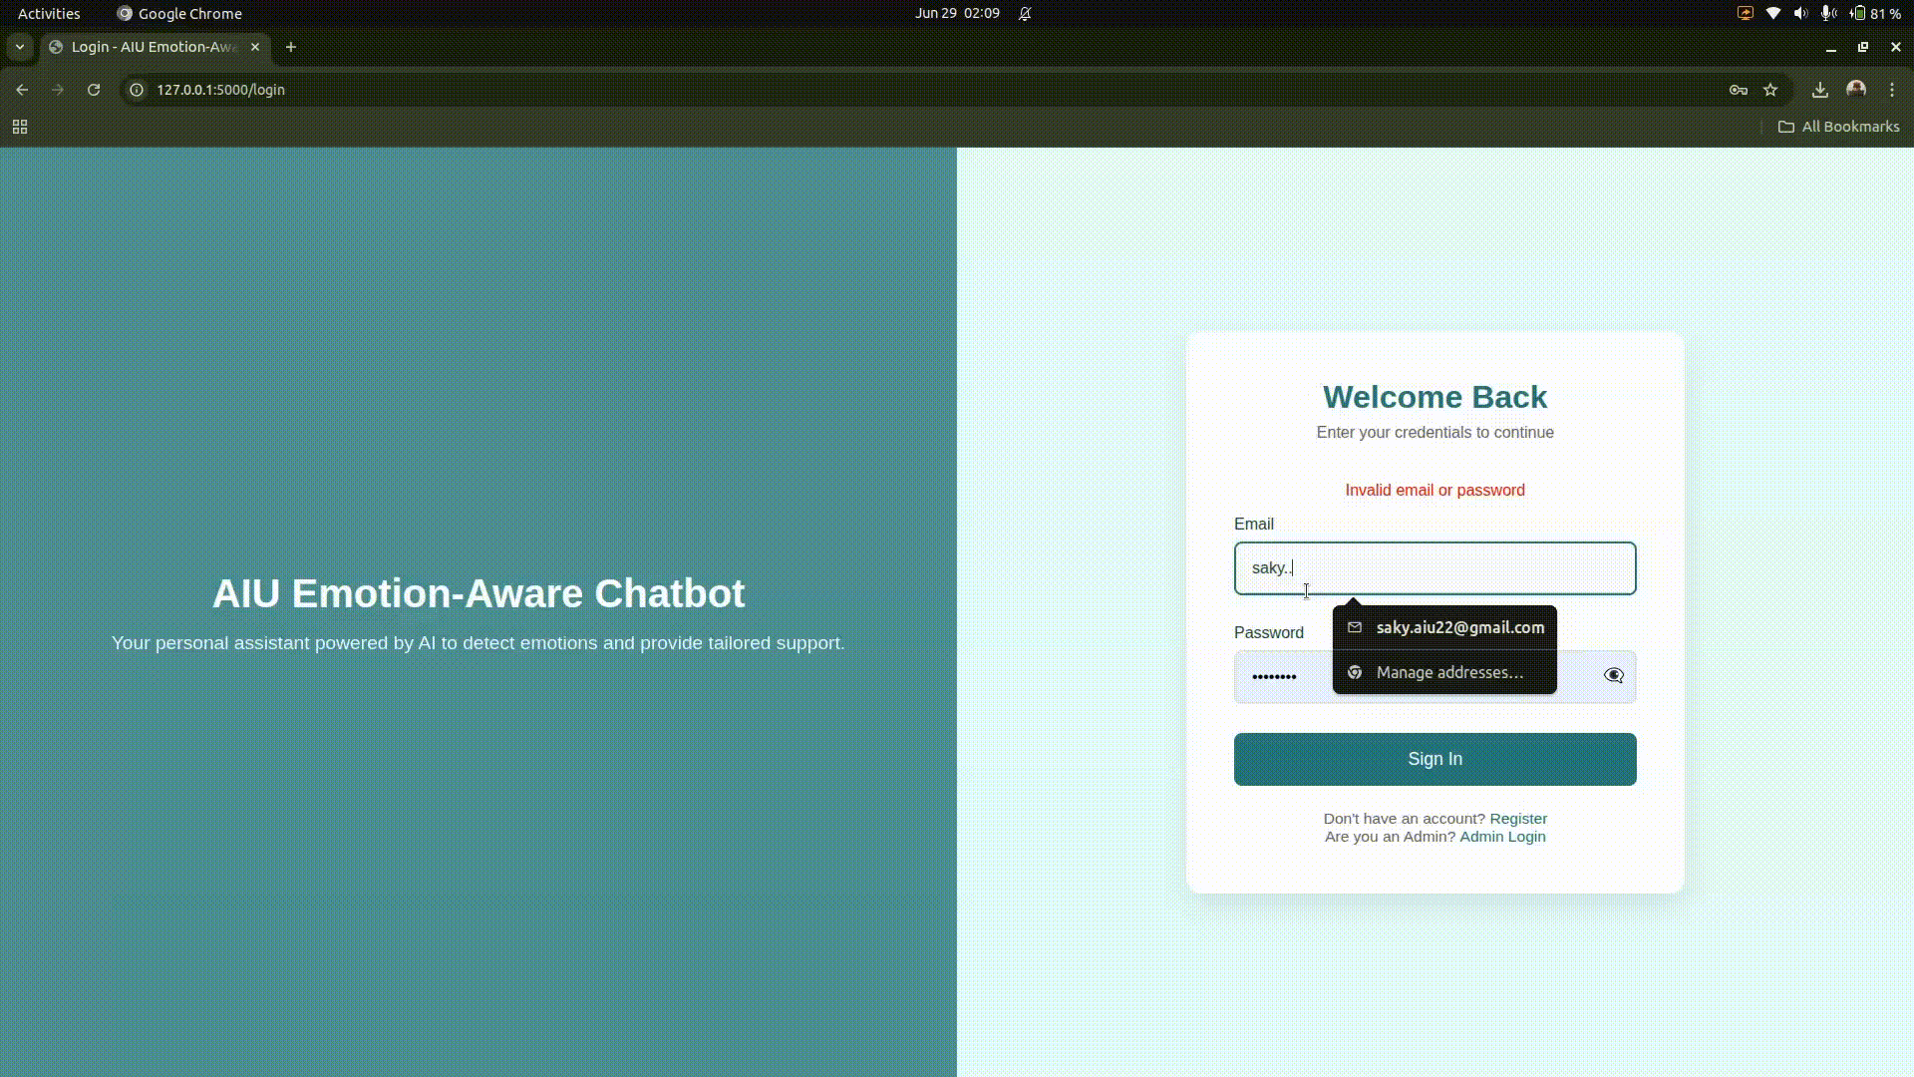View site information icon in address bar
The width and height of the screenshot is (1914, 1077).
[138, 90]
